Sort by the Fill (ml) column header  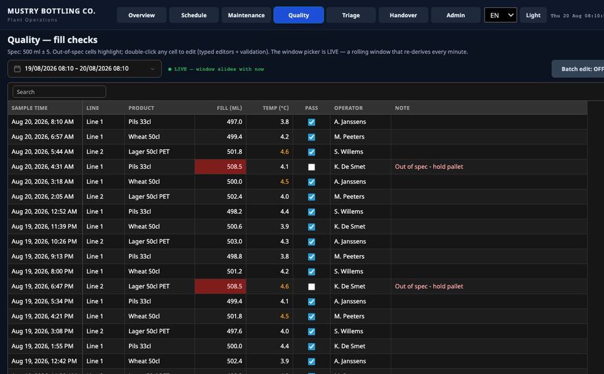221,108
